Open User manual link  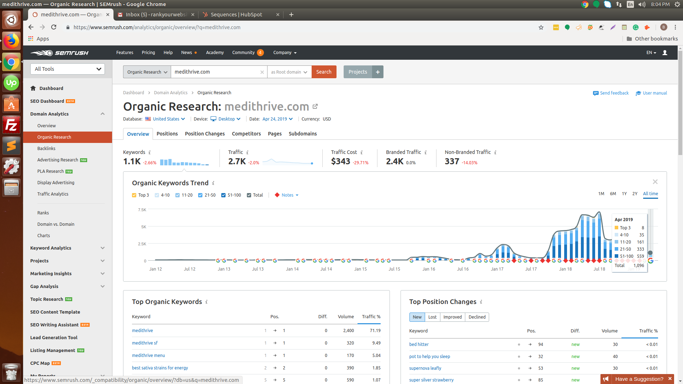[651, 93]
